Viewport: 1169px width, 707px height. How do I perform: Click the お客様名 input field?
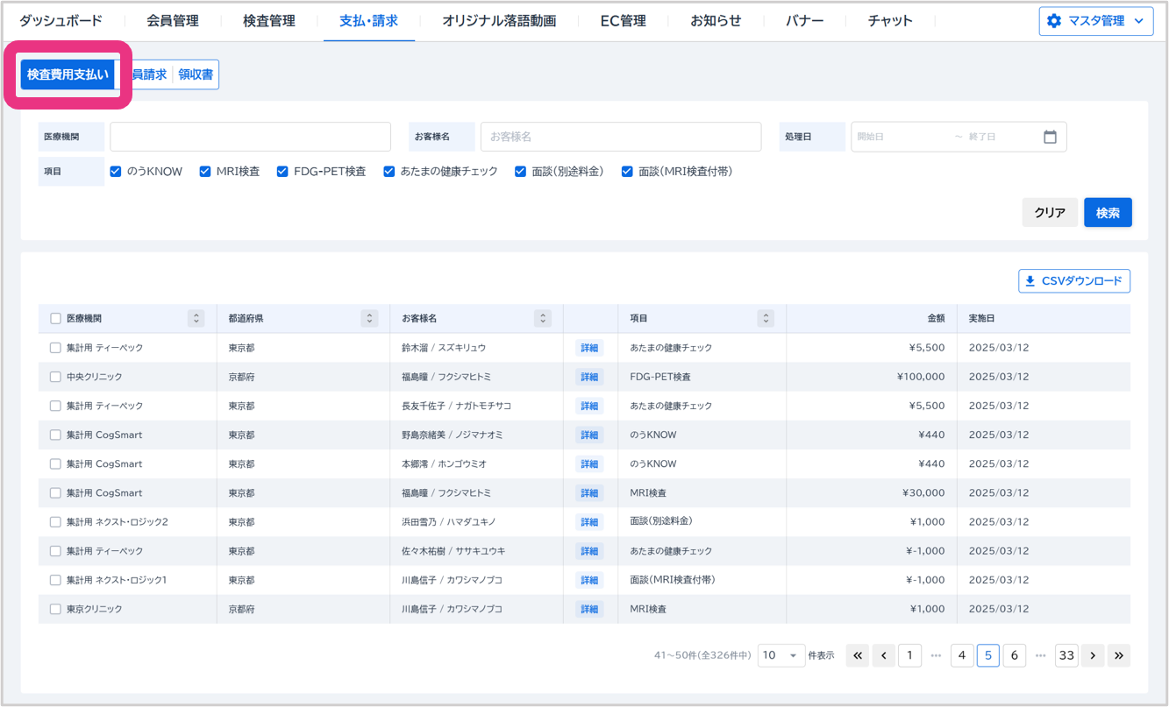pyautogui.click(x=620, y=137)
